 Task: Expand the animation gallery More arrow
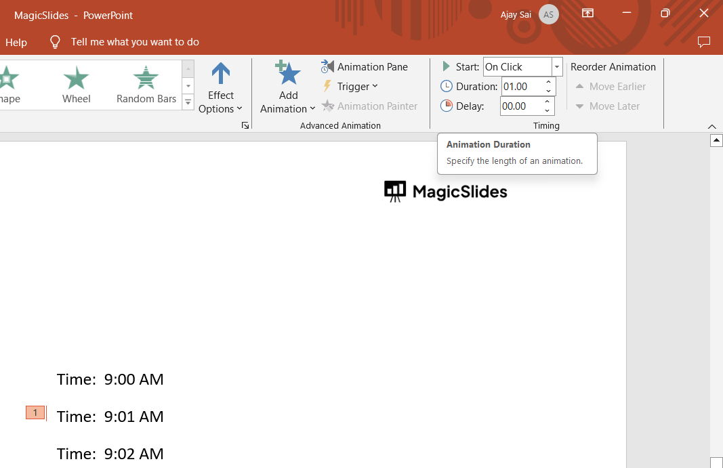[188, 102]
